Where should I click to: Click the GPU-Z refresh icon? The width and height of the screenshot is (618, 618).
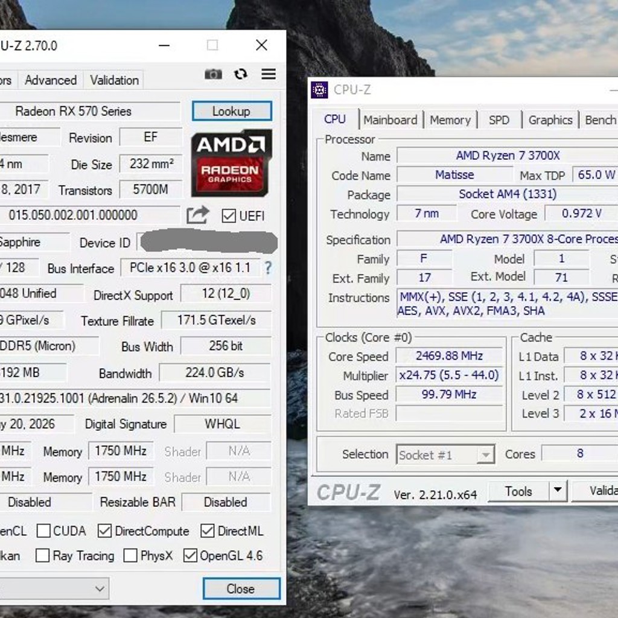tap(241, 74)
